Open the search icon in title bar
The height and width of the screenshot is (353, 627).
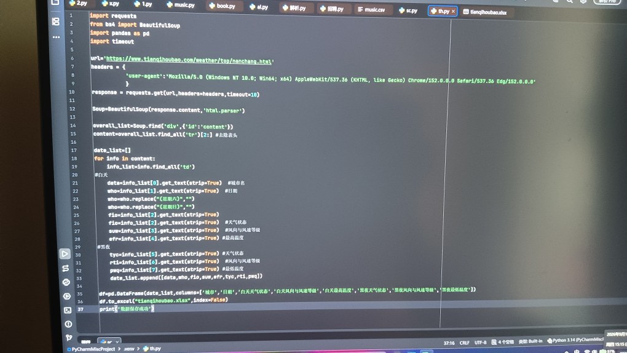[x=569, y=1]
